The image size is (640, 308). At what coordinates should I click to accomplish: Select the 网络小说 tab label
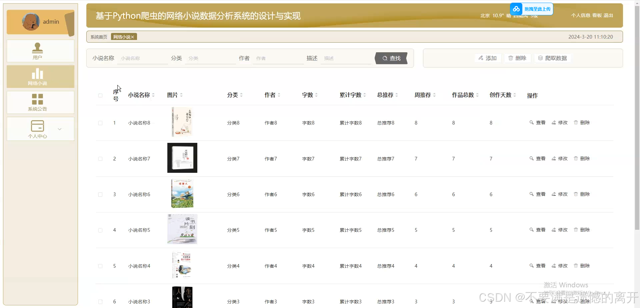click(122, 37)
